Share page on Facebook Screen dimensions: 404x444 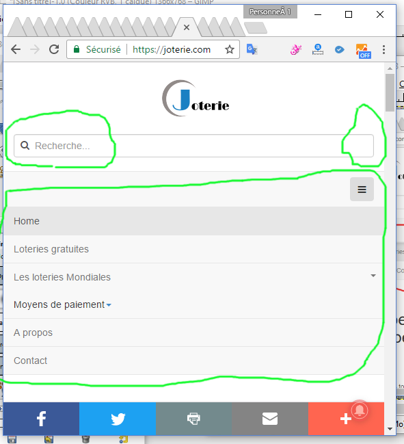click(41, 419)
